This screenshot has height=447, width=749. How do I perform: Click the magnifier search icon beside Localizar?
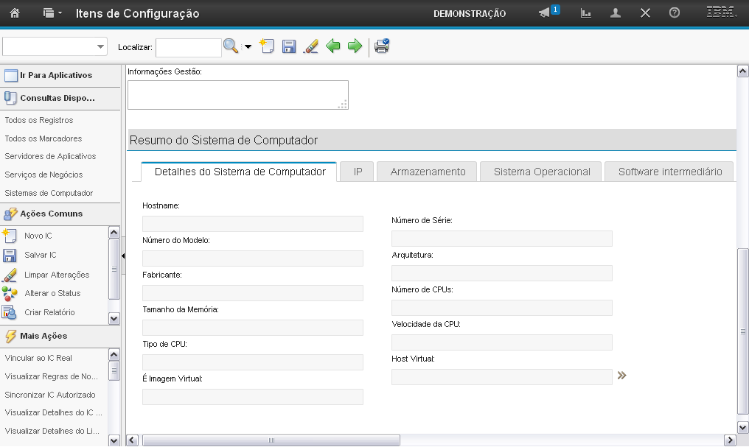231,46
